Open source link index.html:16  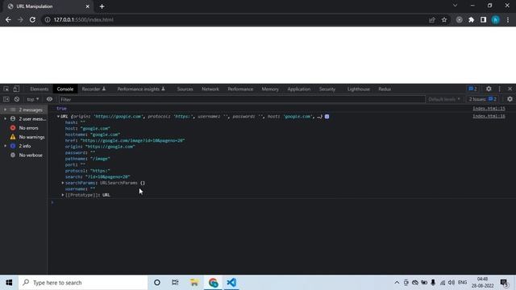pos(489,116)
